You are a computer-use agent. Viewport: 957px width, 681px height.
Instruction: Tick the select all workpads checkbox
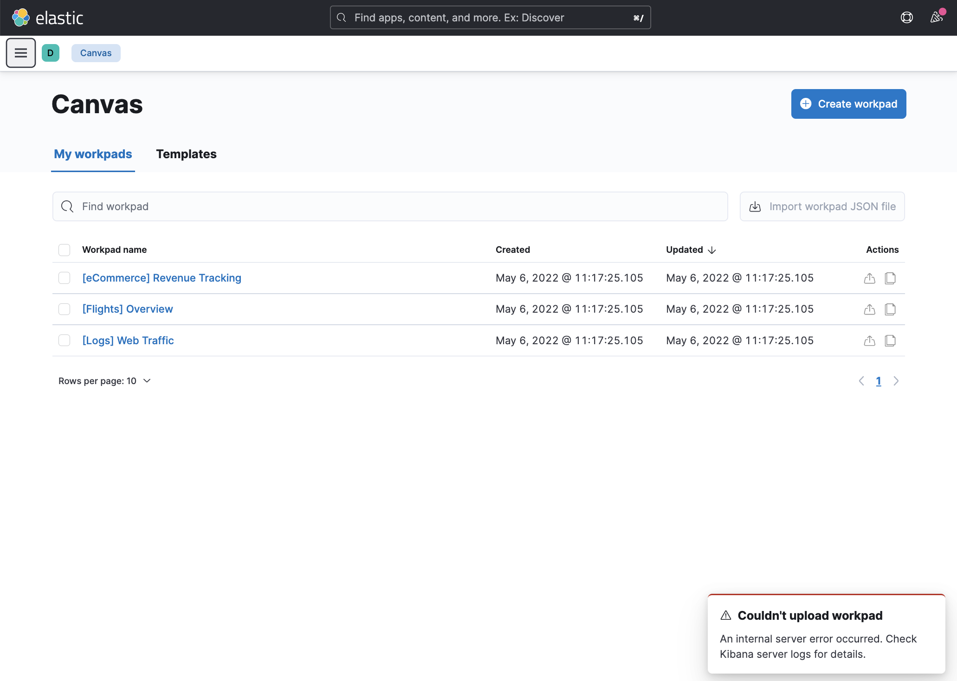65,250
